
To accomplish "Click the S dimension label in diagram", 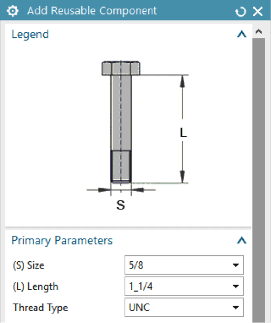I will [121, 205].
